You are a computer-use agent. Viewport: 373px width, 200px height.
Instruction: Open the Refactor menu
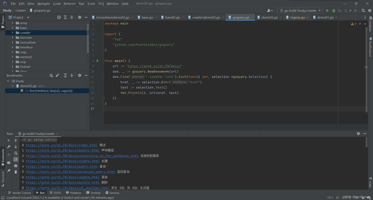70,3
